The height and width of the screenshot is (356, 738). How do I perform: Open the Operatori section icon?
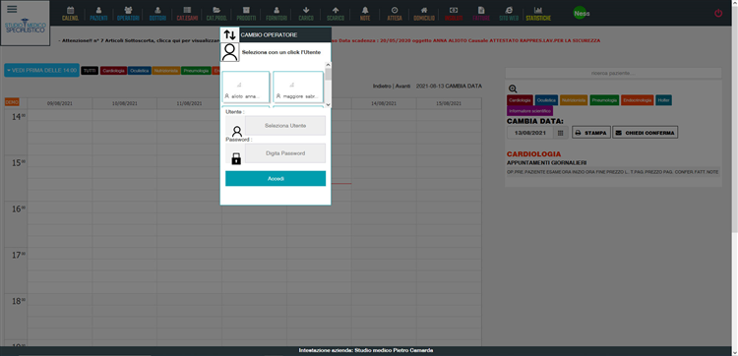128,14
